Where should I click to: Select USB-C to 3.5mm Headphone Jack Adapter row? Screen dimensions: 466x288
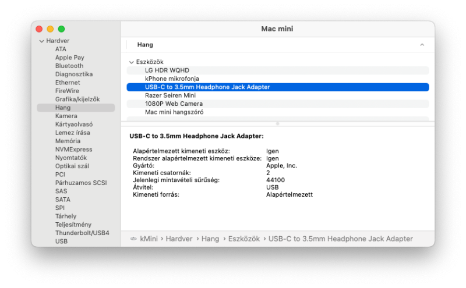click(x=278, y=87)
